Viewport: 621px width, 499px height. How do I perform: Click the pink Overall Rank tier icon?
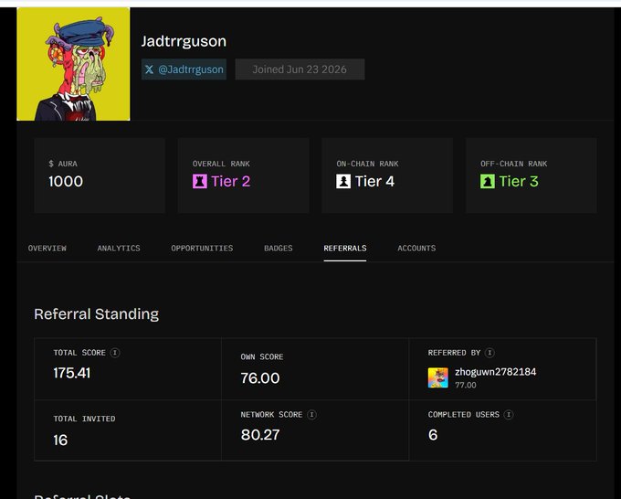[200, 182]
